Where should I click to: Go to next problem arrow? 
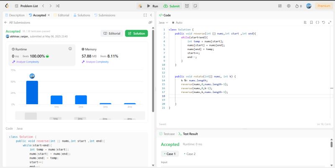click(50, 6)
